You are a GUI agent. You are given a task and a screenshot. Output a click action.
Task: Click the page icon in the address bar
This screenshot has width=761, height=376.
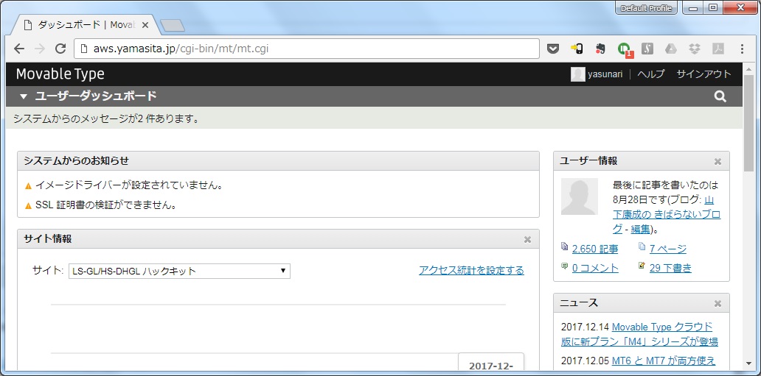84,49
